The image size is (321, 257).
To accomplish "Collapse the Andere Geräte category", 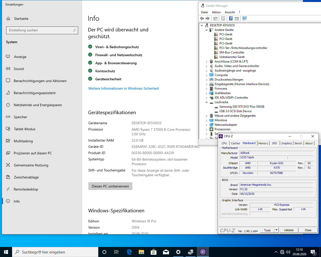I will [206, 30].
